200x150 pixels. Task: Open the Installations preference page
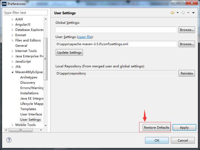pos(29,93)
